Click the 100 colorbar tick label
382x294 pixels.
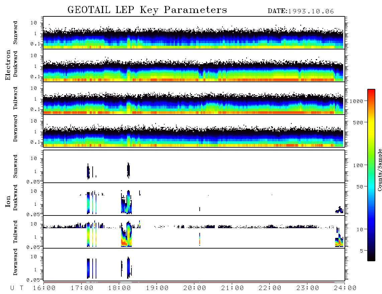pos(358,165)
